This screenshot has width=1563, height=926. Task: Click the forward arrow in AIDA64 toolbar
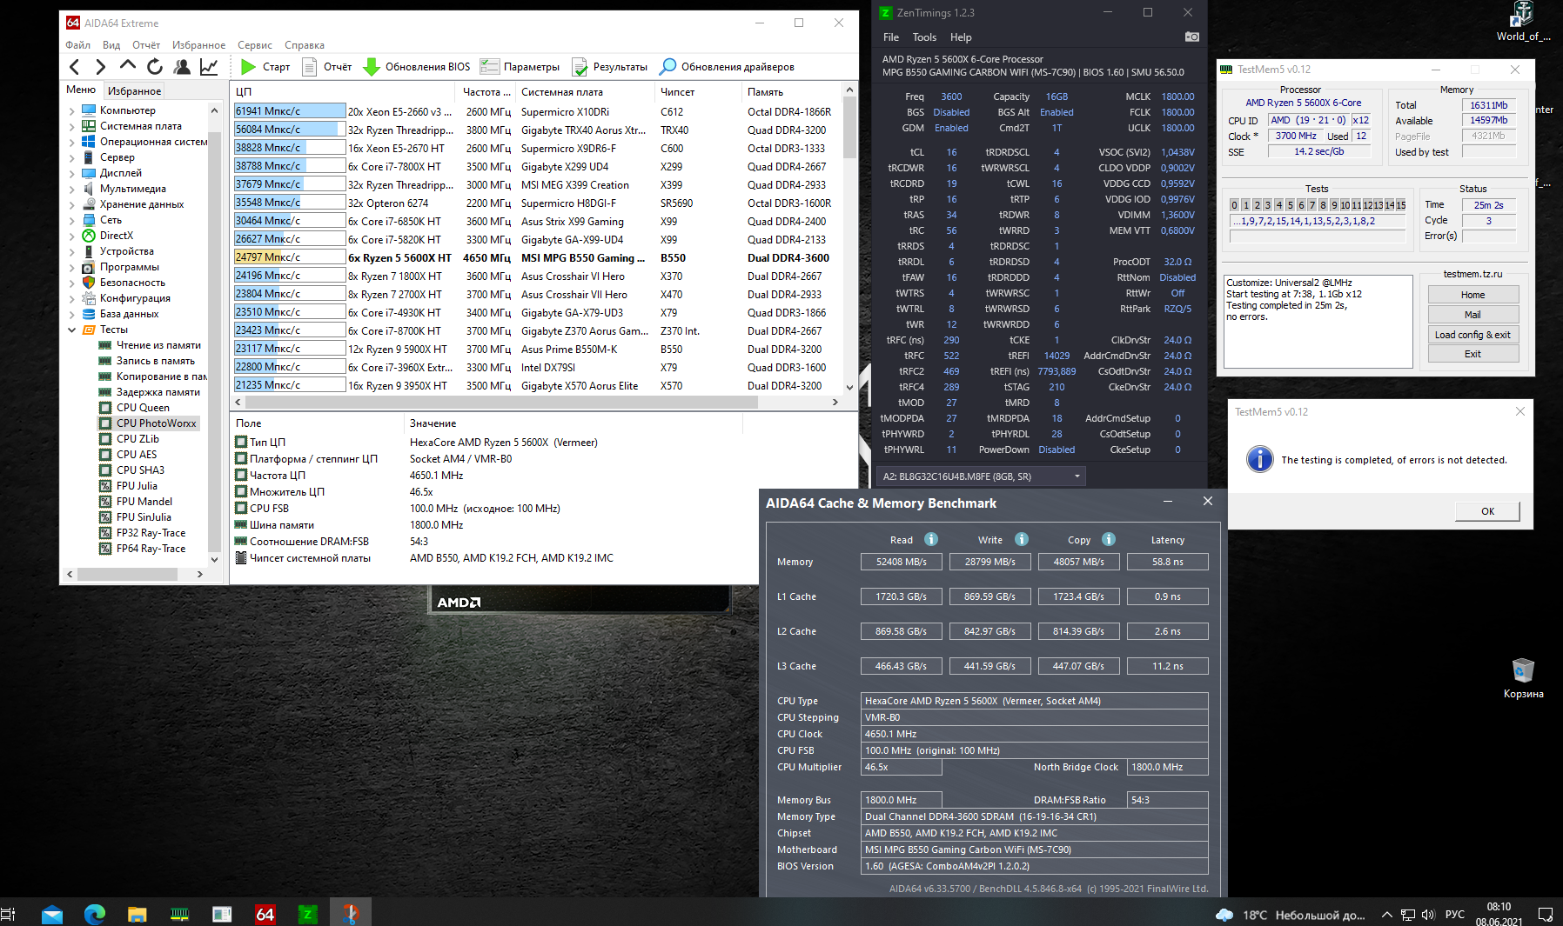click(101, 67)
